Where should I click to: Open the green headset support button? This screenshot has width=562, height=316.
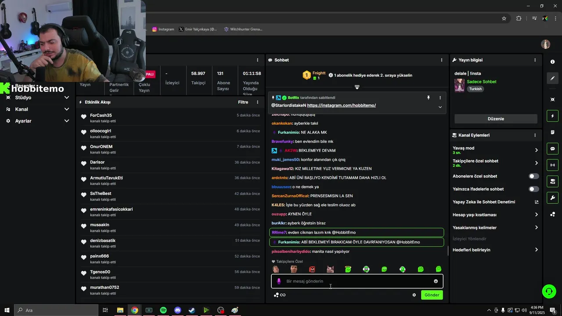(548, 291)
